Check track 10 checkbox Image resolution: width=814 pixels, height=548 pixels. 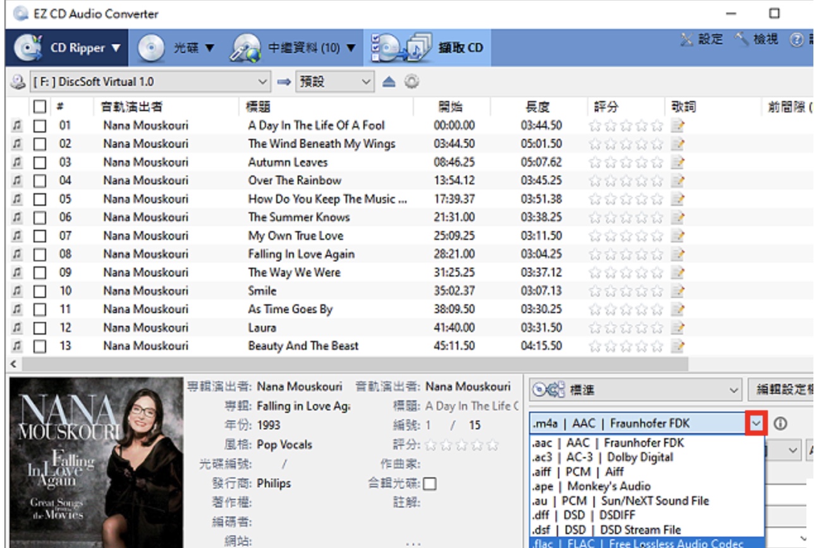pyautogui.click(x=40, y=291)
